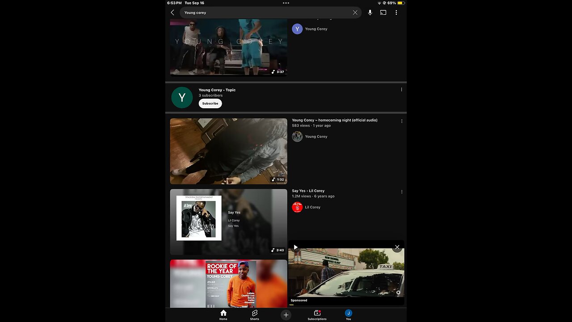Open options for Young Corey - Topic channel
This screenshot has width=572, height=322.
click(401, 89)
